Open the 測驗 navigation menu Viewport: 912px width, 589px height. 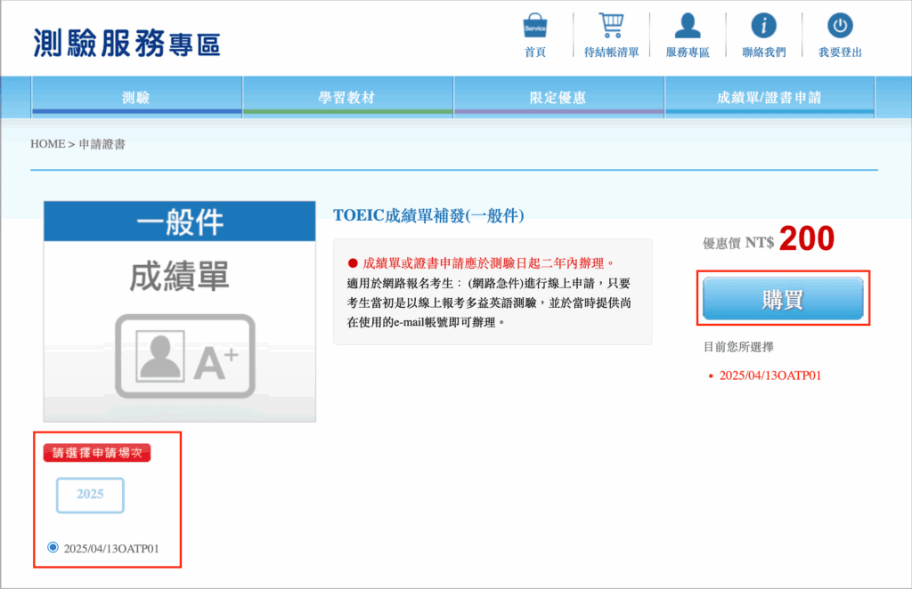(x=136, y=98)
